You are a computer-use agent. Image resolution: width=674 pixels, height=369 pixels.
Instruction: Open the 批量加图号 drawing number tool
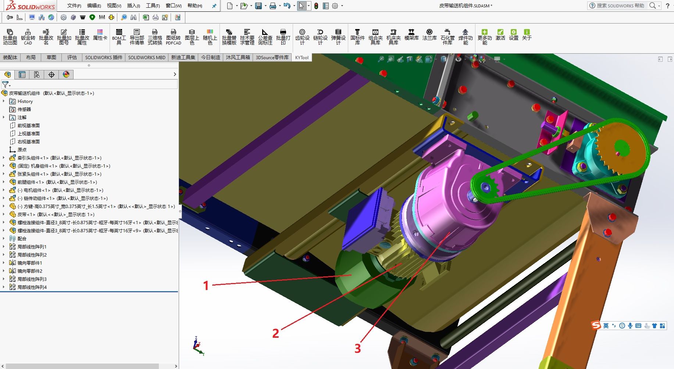tap(64, 37)
